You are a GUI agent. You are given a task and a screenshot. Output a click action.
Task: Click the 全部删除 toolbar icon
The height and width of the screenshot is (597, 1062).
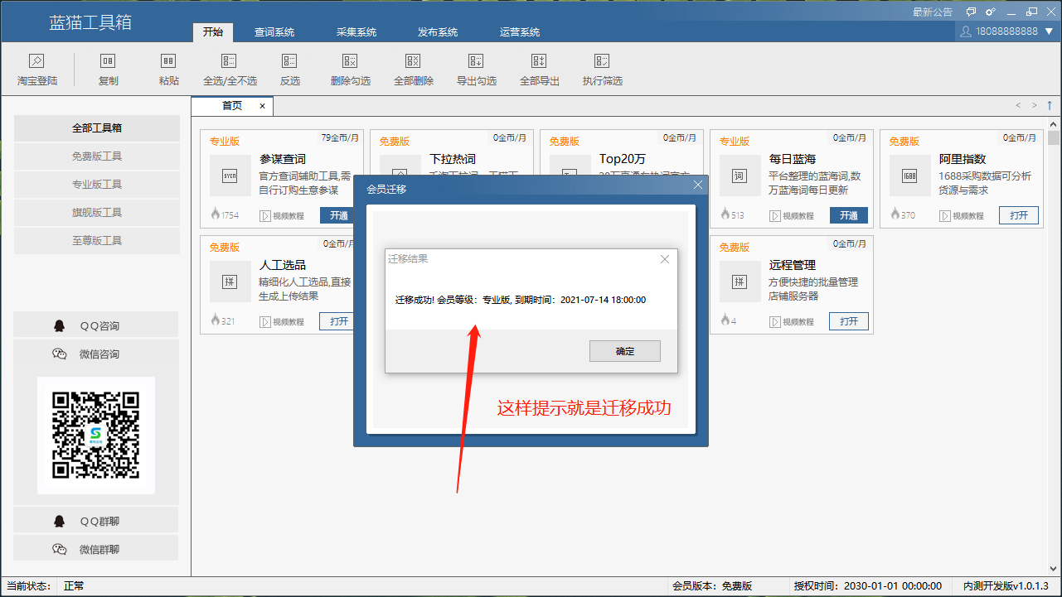coord(413,61)
